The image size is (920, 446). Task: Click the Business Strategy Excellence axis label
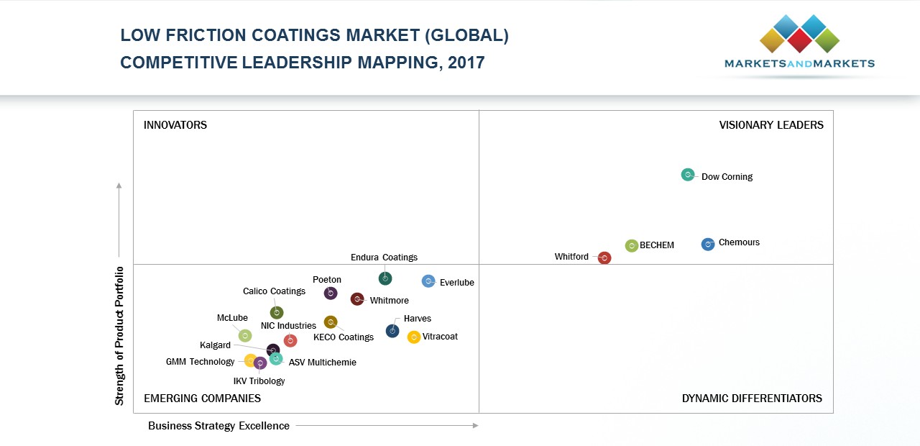click(x=218, y=426)
